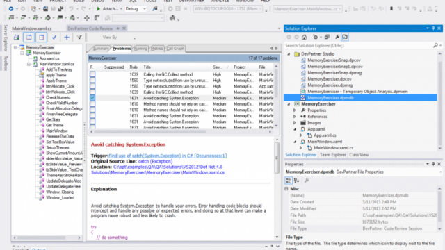Collapse the Misc category in Properties panel
445x250 pixels.
click(x=286, y=188)
